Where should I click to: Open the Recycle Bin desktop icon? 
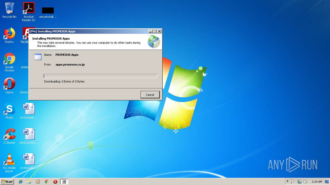coord(9,11)
